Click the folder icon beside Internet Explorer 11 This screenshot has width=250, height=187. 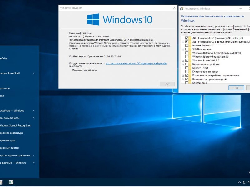click(x=190, y=46)
